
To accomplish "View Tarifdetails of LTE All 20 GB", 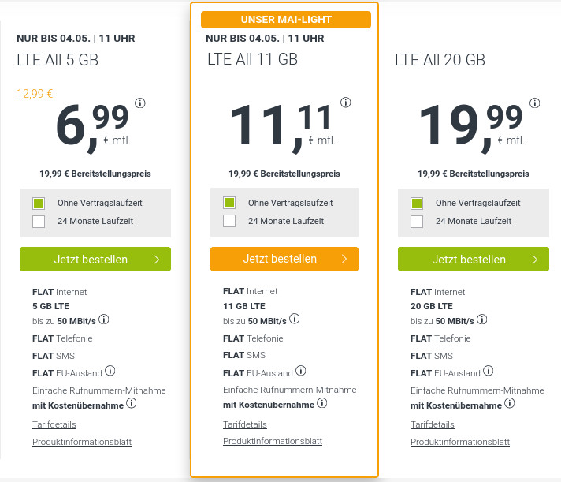I will 433,424.
